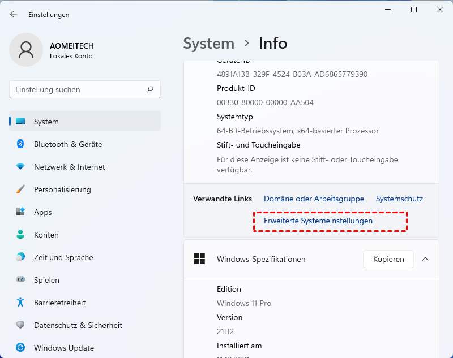453x358 pixels.
Task: Open the Netzwerk & Internet wifi icon
Action: [21, 167]
